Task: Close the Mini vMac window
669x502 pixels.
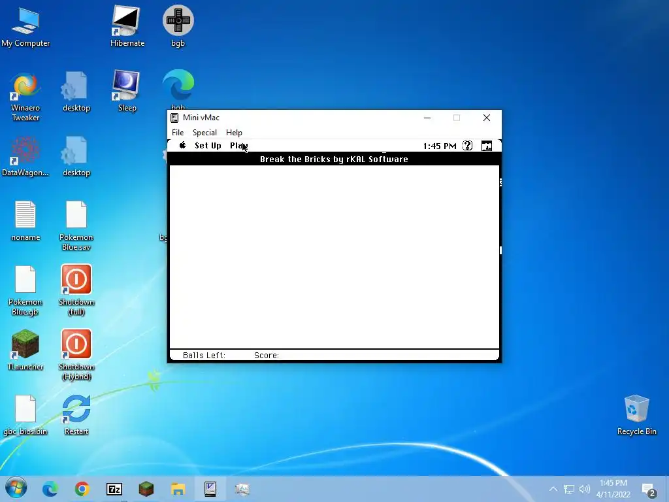Action: point(487,118)
